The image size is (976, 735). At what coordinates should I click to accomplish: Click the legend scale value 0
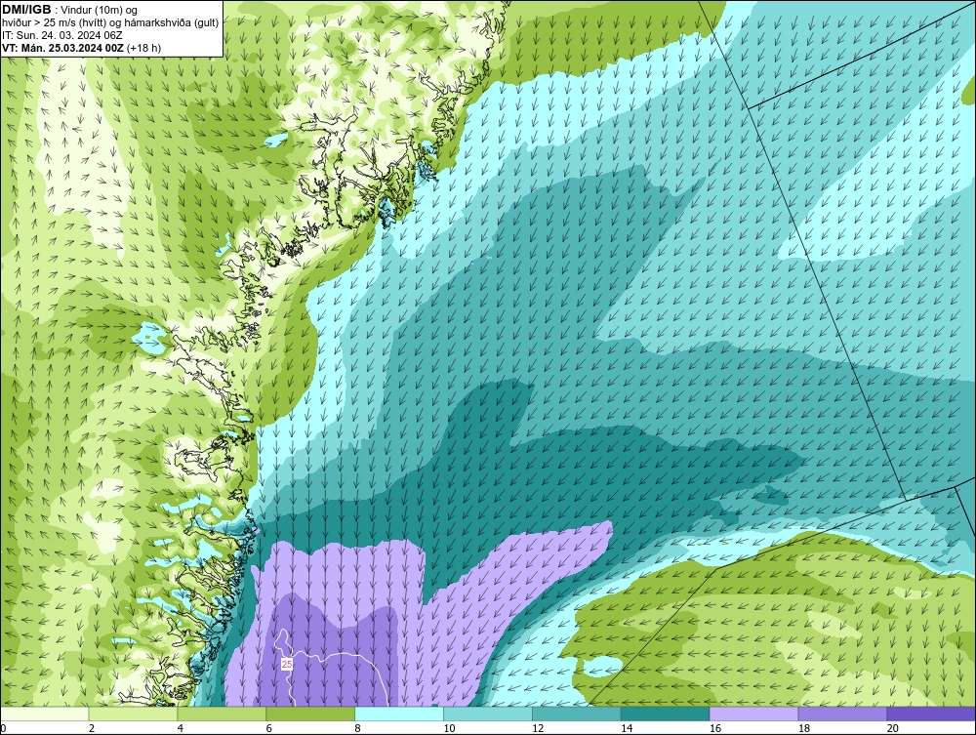tap(3, 728)
